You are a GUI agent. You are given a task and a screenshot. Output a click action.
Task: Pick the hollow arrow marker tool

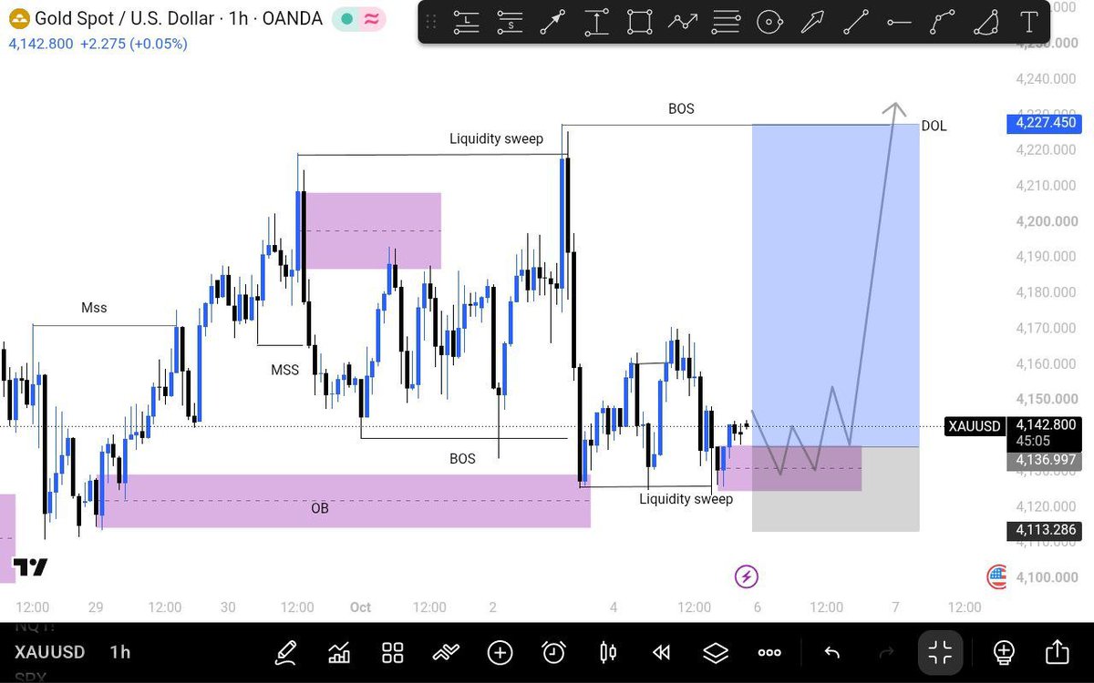812,23
